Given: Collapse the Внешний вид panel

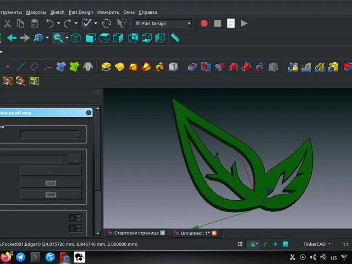Looking at the screenshot, I should point(89,113).
